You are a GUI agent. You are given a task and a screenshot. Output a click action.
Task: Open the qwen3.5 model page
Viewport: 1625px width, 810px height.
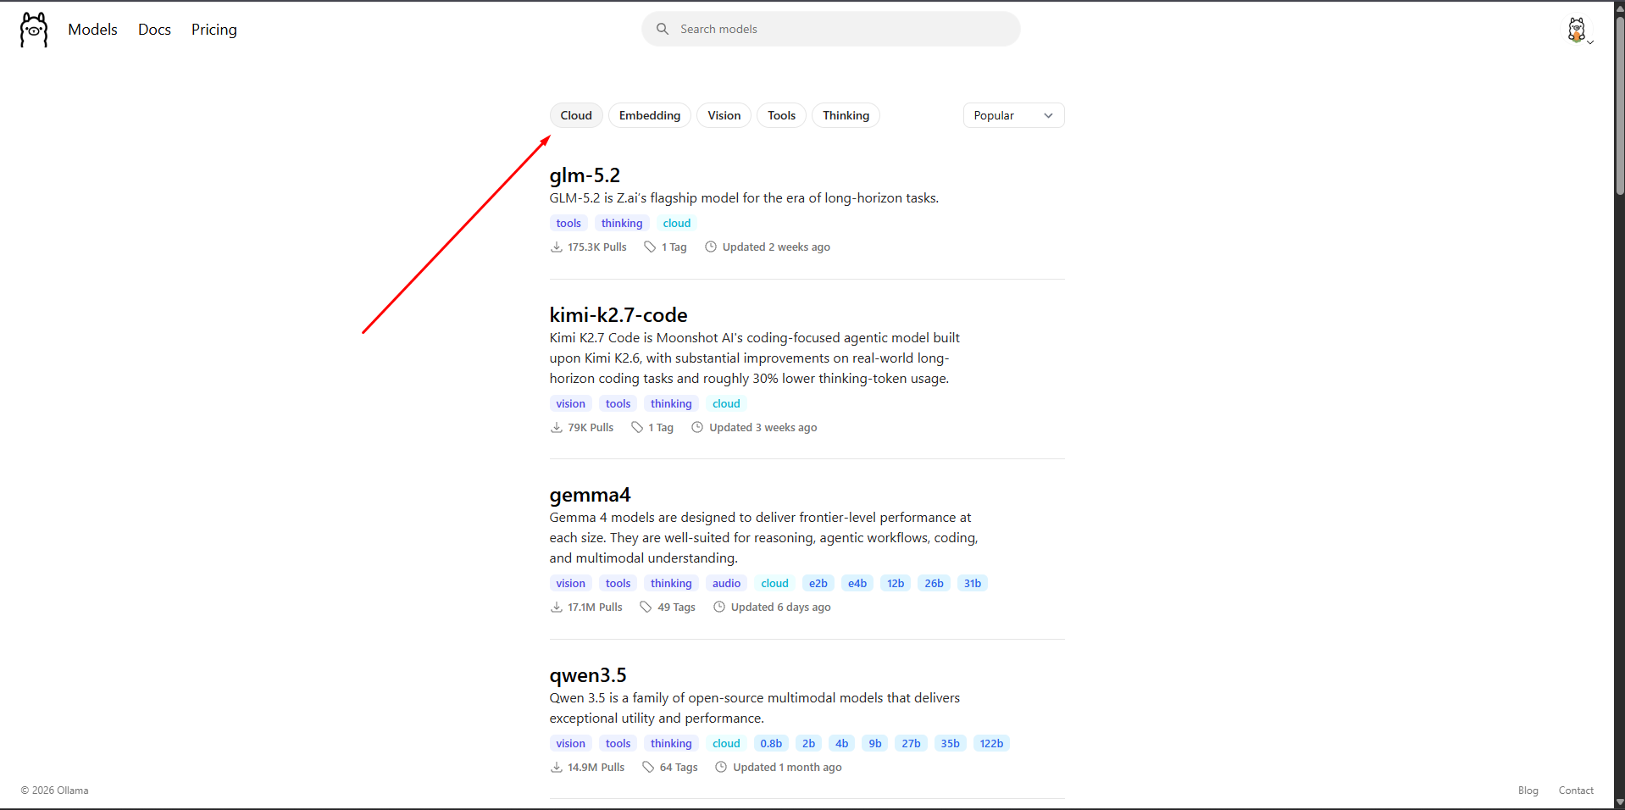588,675
